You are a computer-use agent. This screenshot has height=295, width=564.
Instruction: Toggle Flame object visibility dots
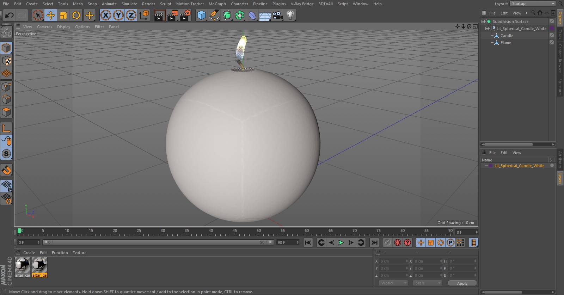point(552,43)
